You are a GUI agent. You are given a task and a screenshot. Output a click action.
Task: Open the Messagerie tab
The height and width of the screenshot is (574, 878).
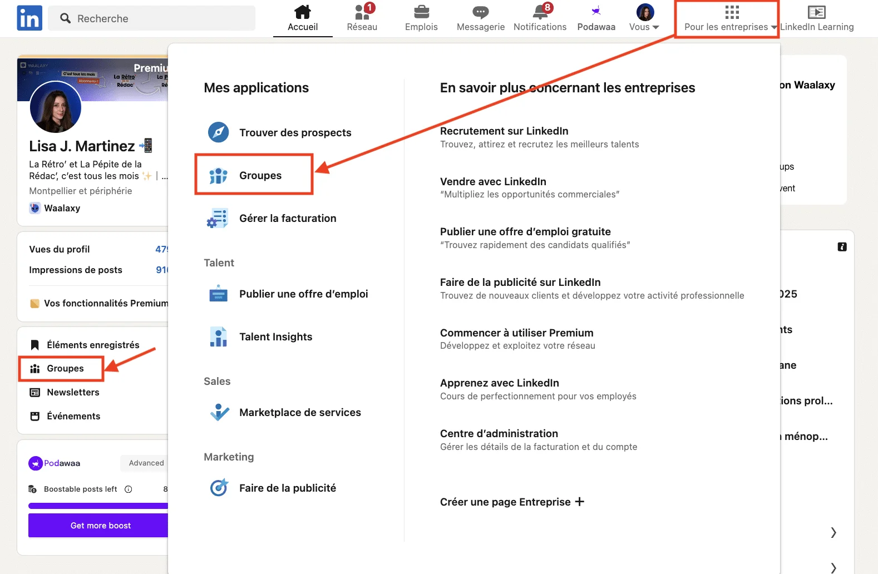point(481,18)
